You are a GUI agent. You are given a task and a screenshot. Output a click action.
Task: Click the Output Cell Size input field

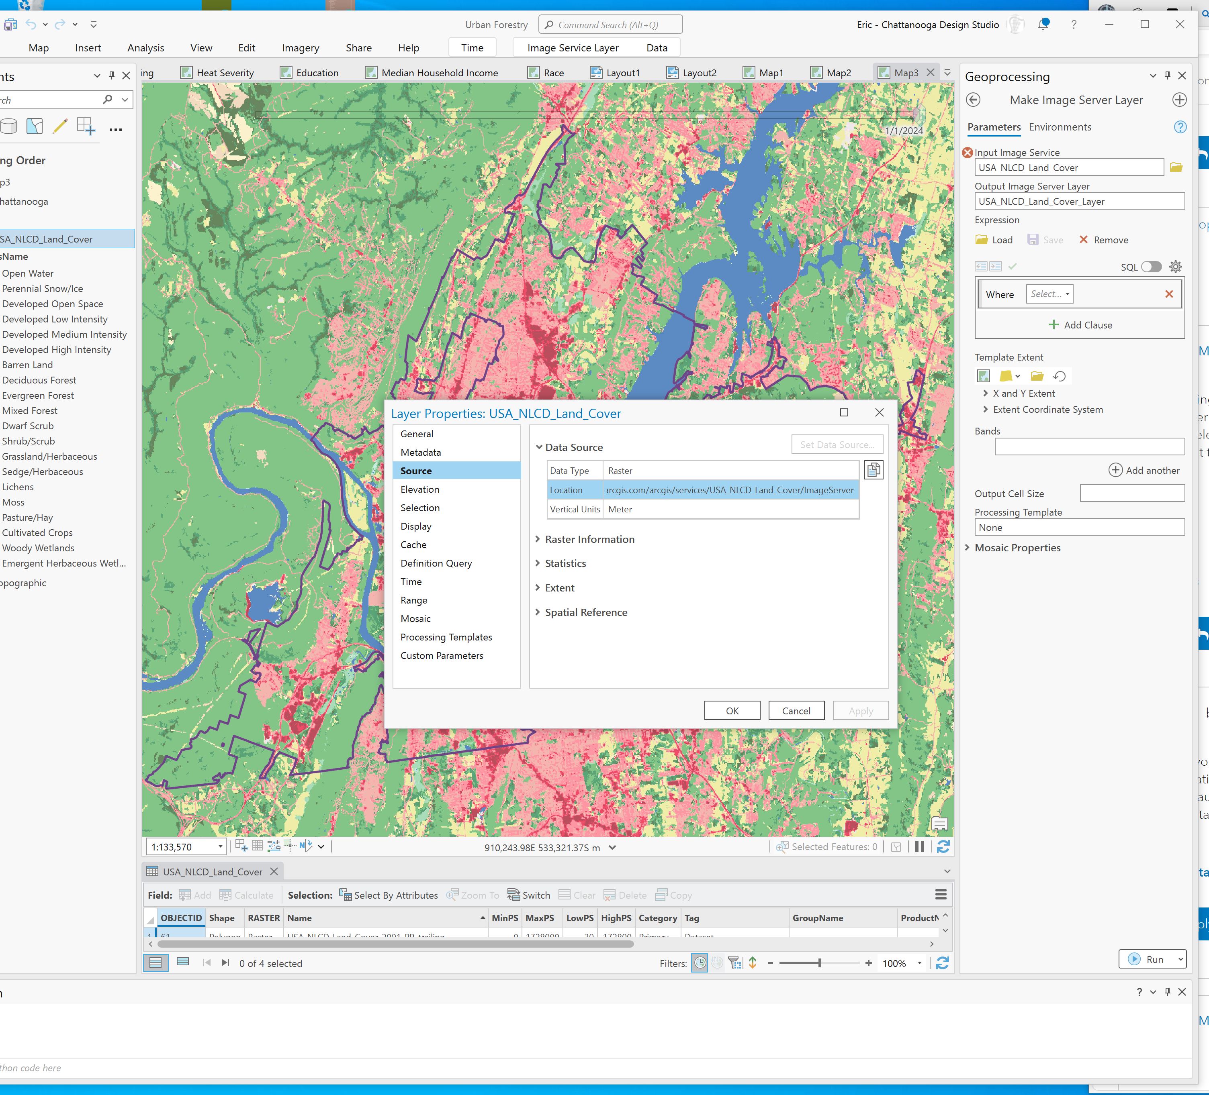(x=1131, y=493)
